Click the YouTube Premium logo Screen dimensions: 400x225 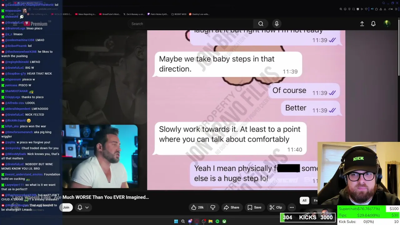(36, 24)
